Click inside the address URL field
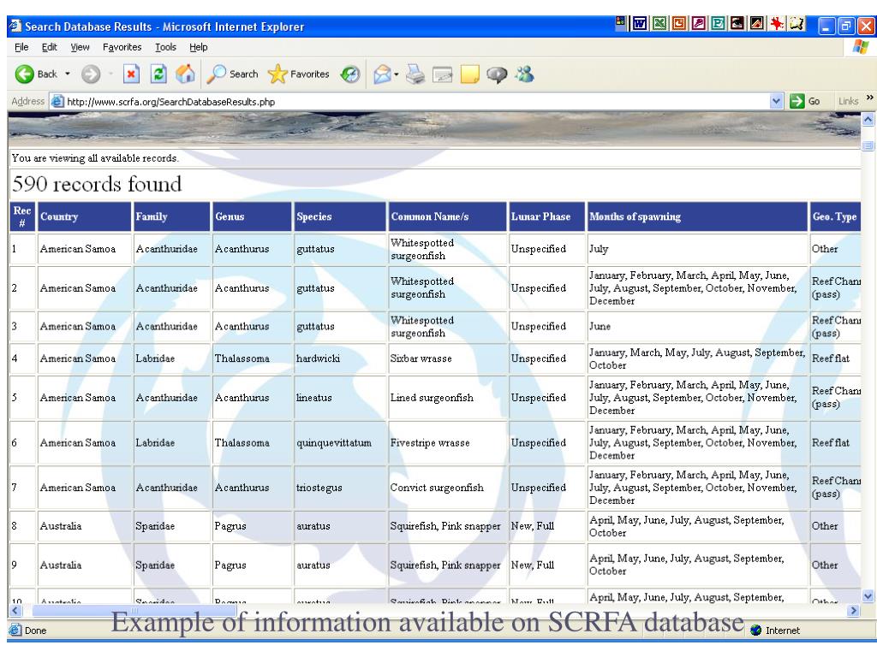 (417, 102)
